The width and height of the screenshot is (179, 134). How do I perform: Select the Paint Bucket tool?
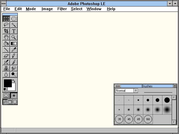pyautogui.click(x=6, y=43)
